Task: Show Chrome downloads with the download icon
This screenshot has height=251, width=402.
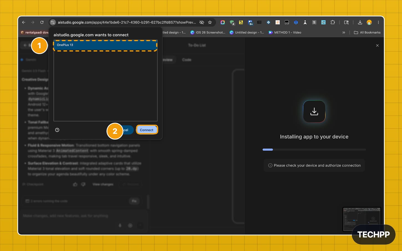Action: [x=360, y=22]
